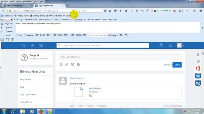Expand the WAF BYPASS menu

pyautogui.click(x=67, y=20)
